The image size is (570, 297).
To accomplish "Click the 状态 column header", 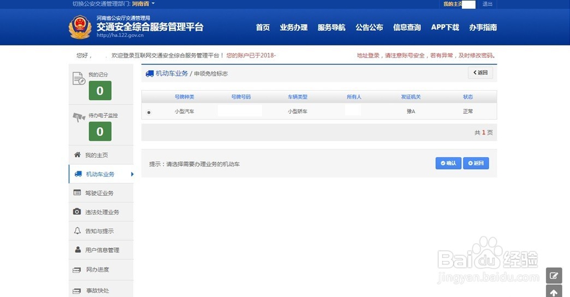I will click(x=468, y=97).
